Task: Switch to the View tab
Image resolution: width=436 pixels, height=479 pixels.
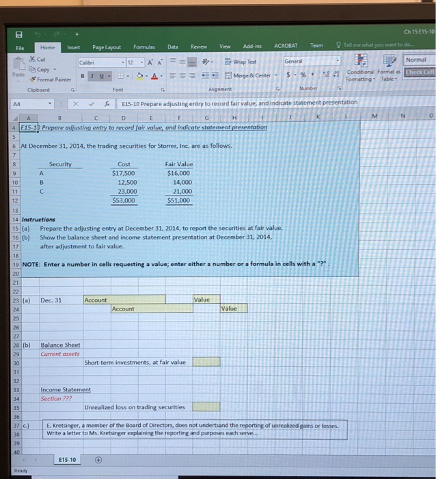Action: click(225, 47)
